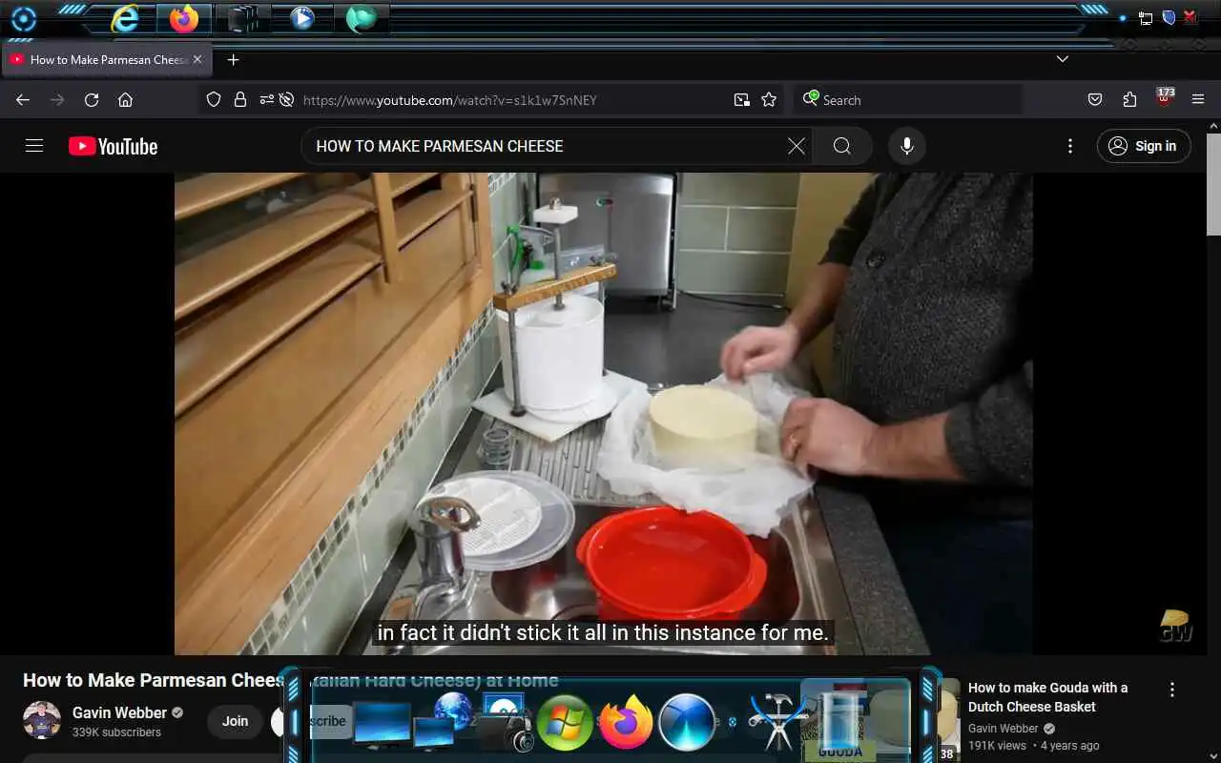Image resolution: width=1221 pixels, height=763 pixels.
Task: Open YouTube settings three-dot menu
Action: pyautogui.click(x=1069, y=146)
